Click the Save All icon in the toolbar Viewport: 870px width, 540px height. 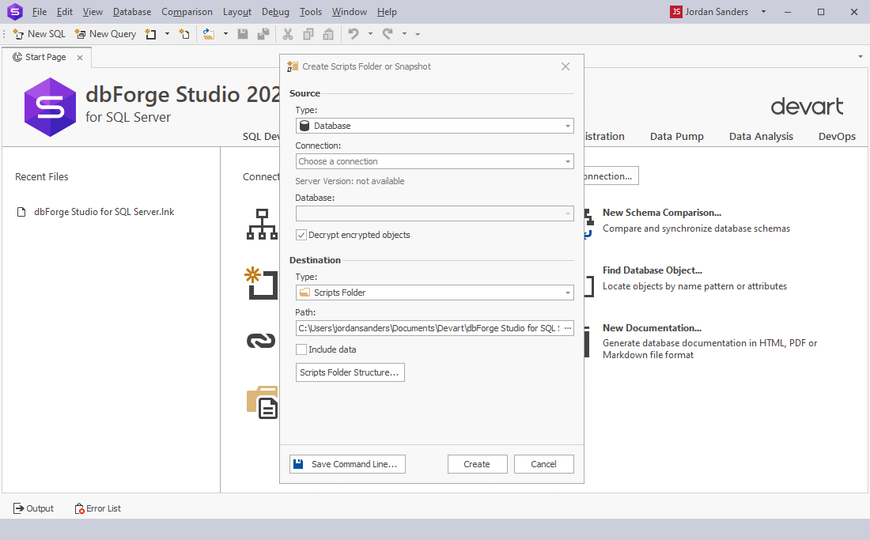point(263,34)
